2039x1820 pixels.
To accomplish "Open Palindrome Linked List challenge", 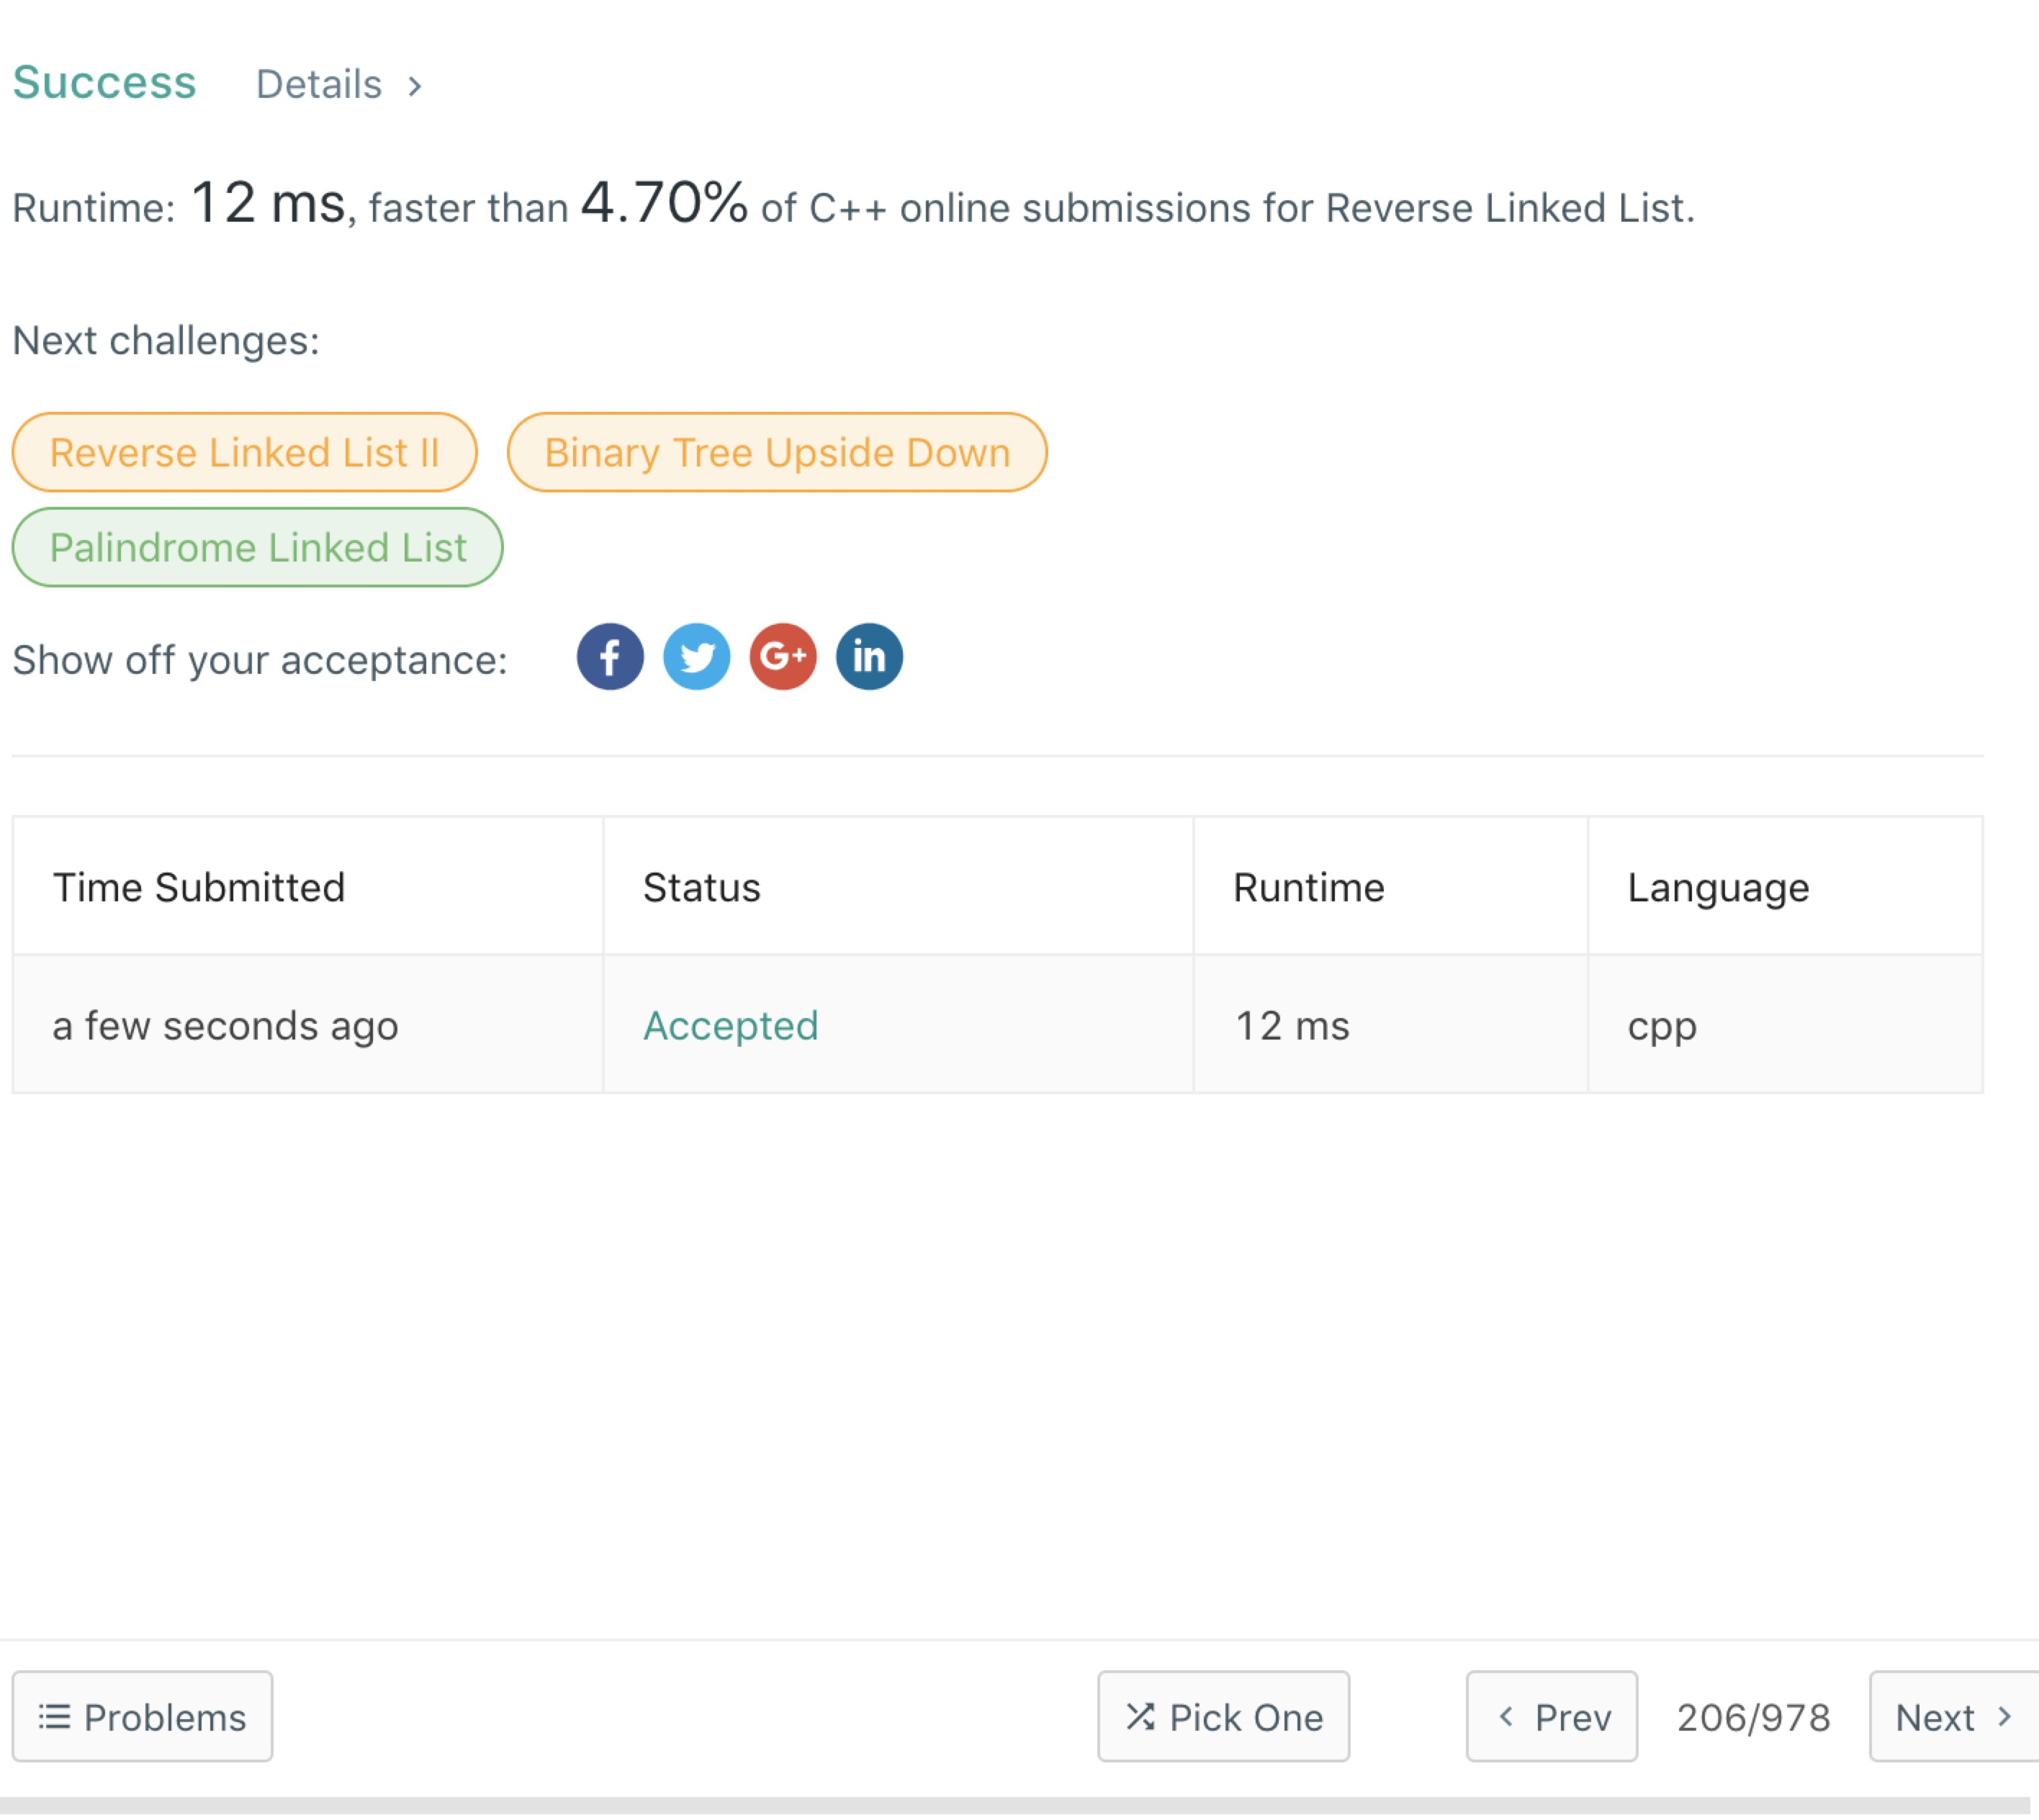I will 257,547.
